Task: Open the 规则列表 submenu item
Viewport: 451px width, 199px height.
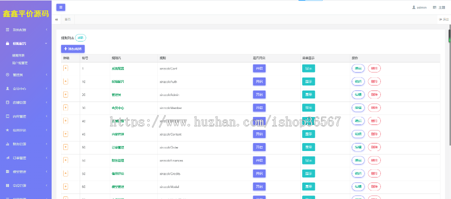Action: (19, 55)
